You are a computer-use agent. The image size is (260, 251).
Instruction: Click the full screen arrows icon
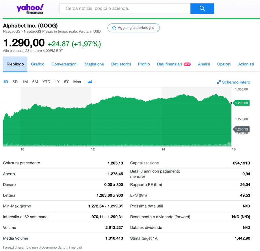coord(219,82)
